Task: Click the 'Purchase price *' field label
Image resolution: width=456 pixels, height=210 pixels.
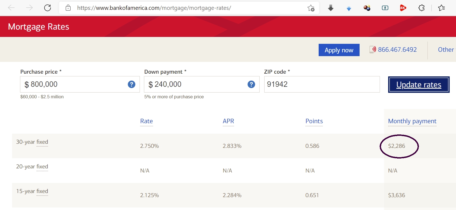Action: (x=41, y=72)
